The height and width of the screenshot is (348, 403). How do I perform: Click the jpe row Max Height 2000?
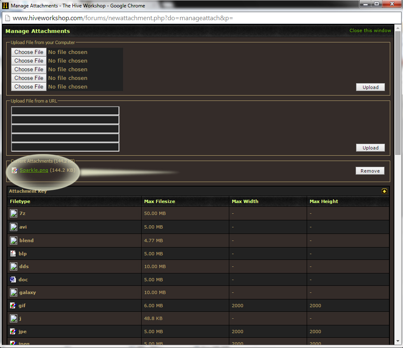point(315,332)
